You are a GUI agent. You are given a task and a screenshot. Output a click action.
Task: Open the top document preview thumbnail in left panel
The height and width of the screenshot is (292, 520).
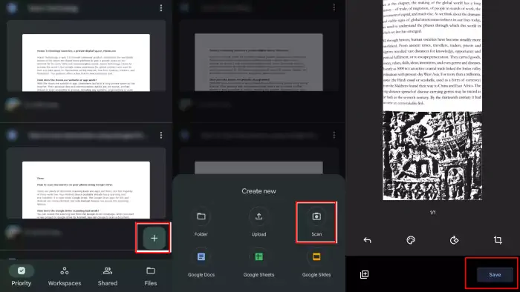pos(86,62)
